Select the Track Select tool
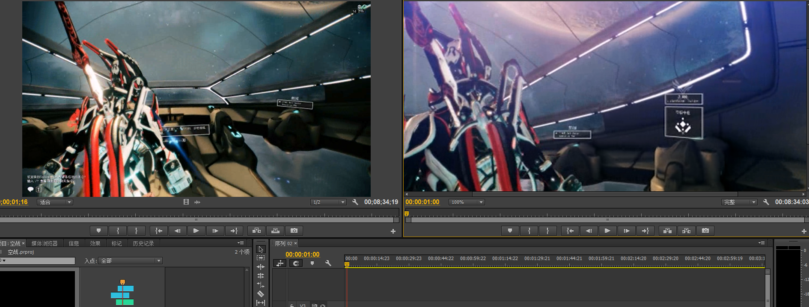This screenshot has width=809, height=307. point(261,258)
